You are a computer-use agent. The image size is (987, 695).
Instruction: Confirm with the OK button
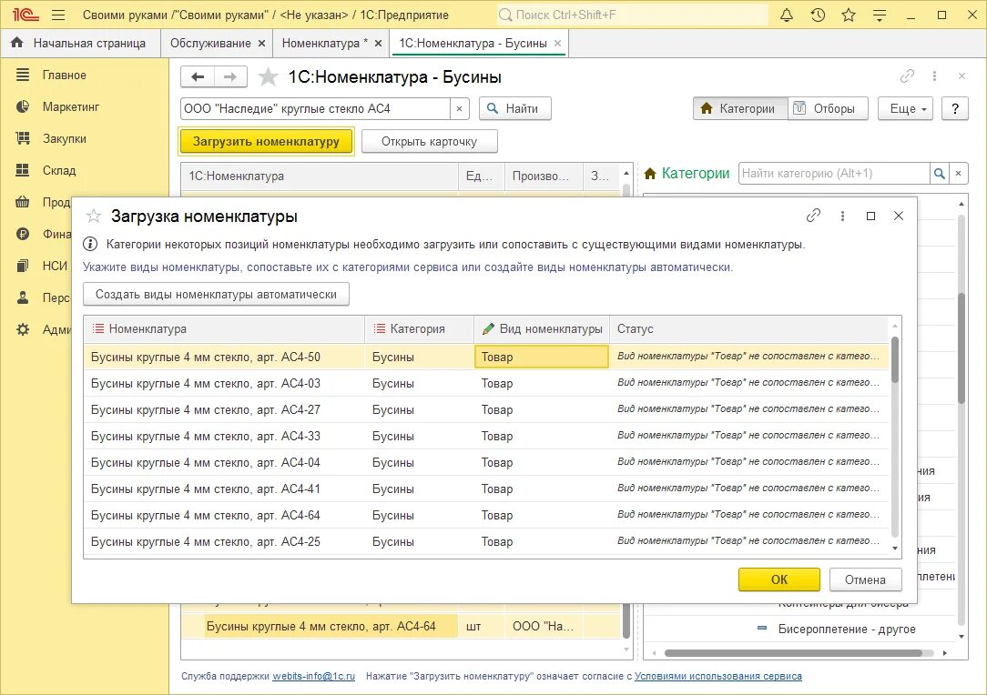pyautogui.click(x=779, y=579)
